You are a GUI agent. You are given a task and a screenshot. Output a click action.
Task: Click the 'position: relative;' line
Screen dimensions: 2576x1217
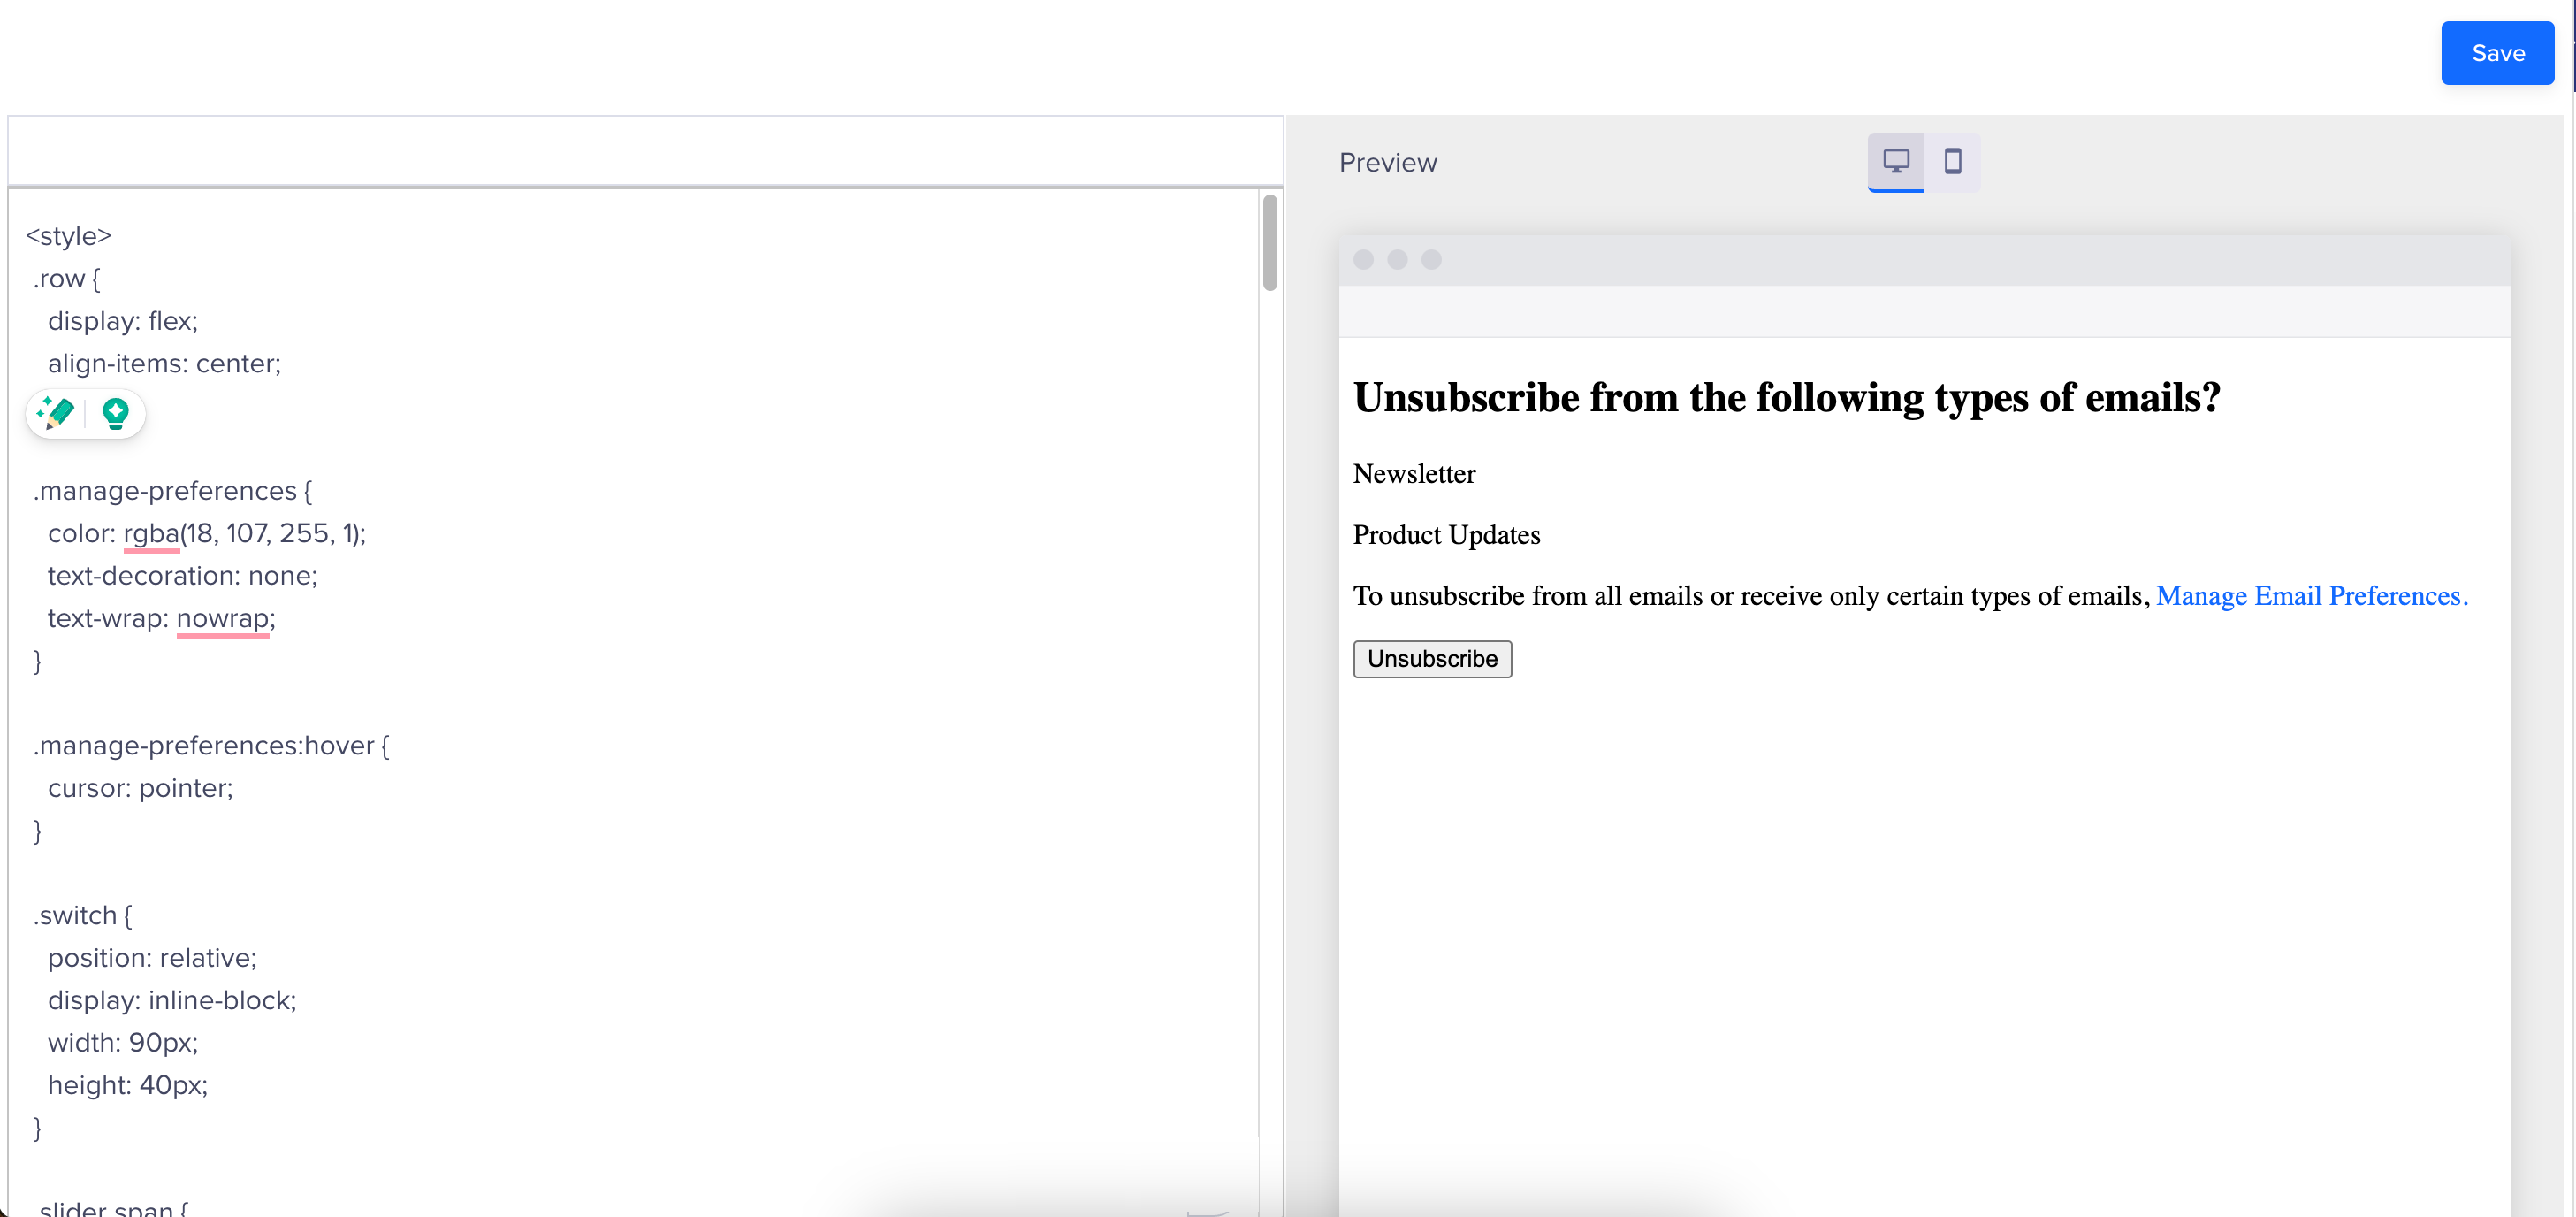(x=152, y=958)
